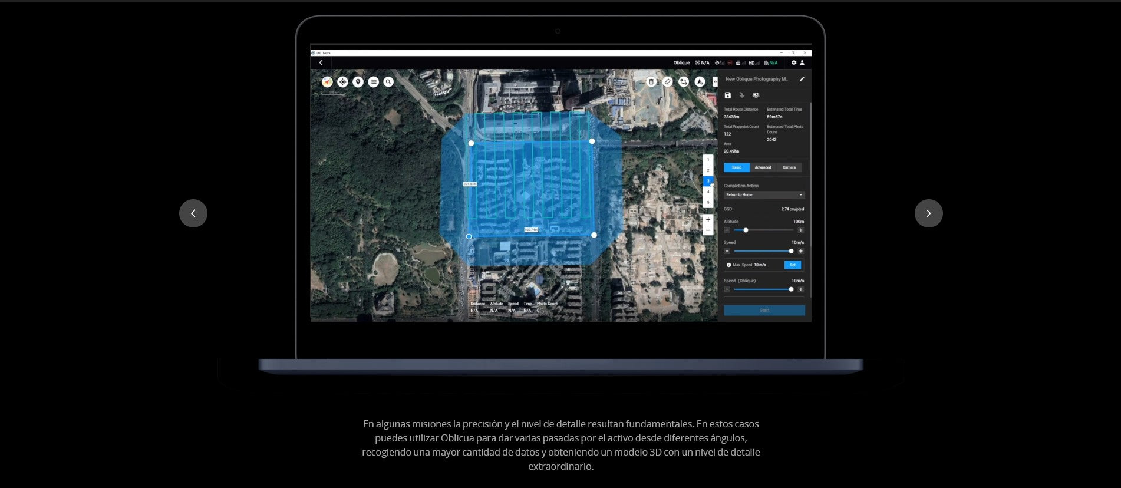Click the compass orientation icon on map
Viewport: 1121px width, 488px height.
(x=327, y=82)
